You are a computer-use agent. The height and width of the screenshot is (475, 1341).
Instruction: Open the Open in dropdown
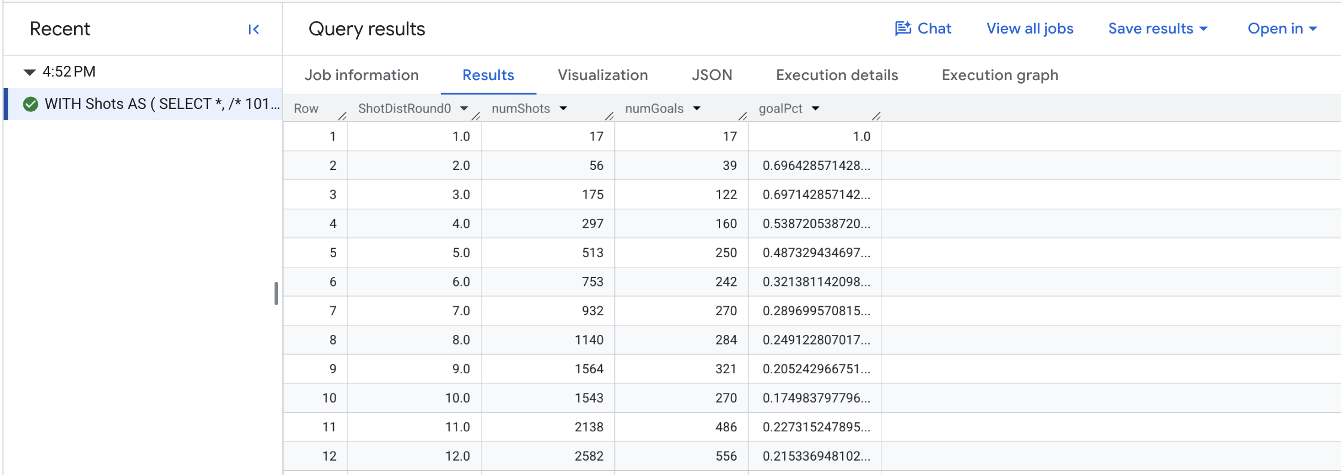[x=1282, y=29]
